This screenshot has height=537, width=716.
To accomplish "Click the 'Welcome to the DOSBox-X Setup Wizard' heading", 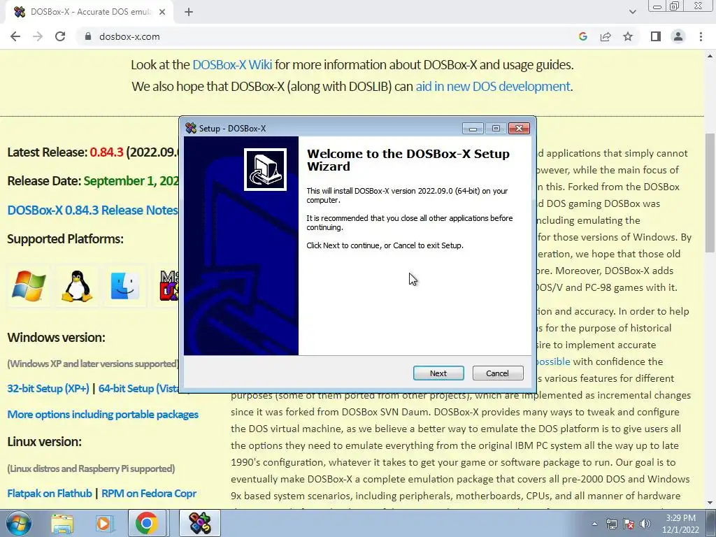I will pos(408,160).
